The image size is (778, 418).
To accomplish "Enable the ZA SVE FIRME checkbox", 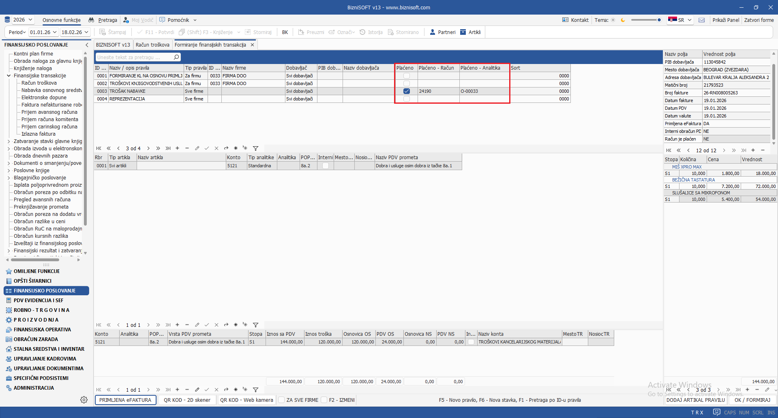I will pyautogui.click(x=281, y=400).
